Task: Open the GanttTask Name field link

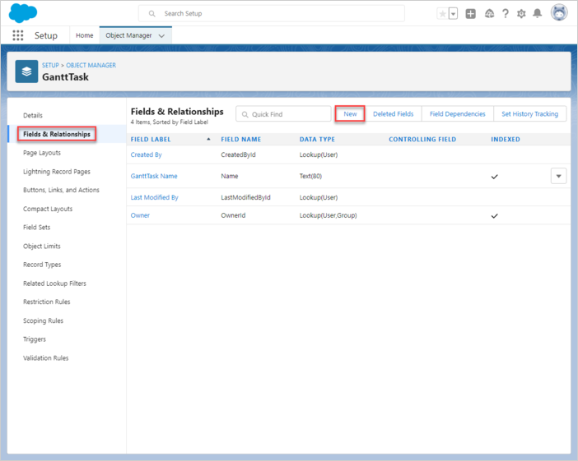Action: (154, 176)
